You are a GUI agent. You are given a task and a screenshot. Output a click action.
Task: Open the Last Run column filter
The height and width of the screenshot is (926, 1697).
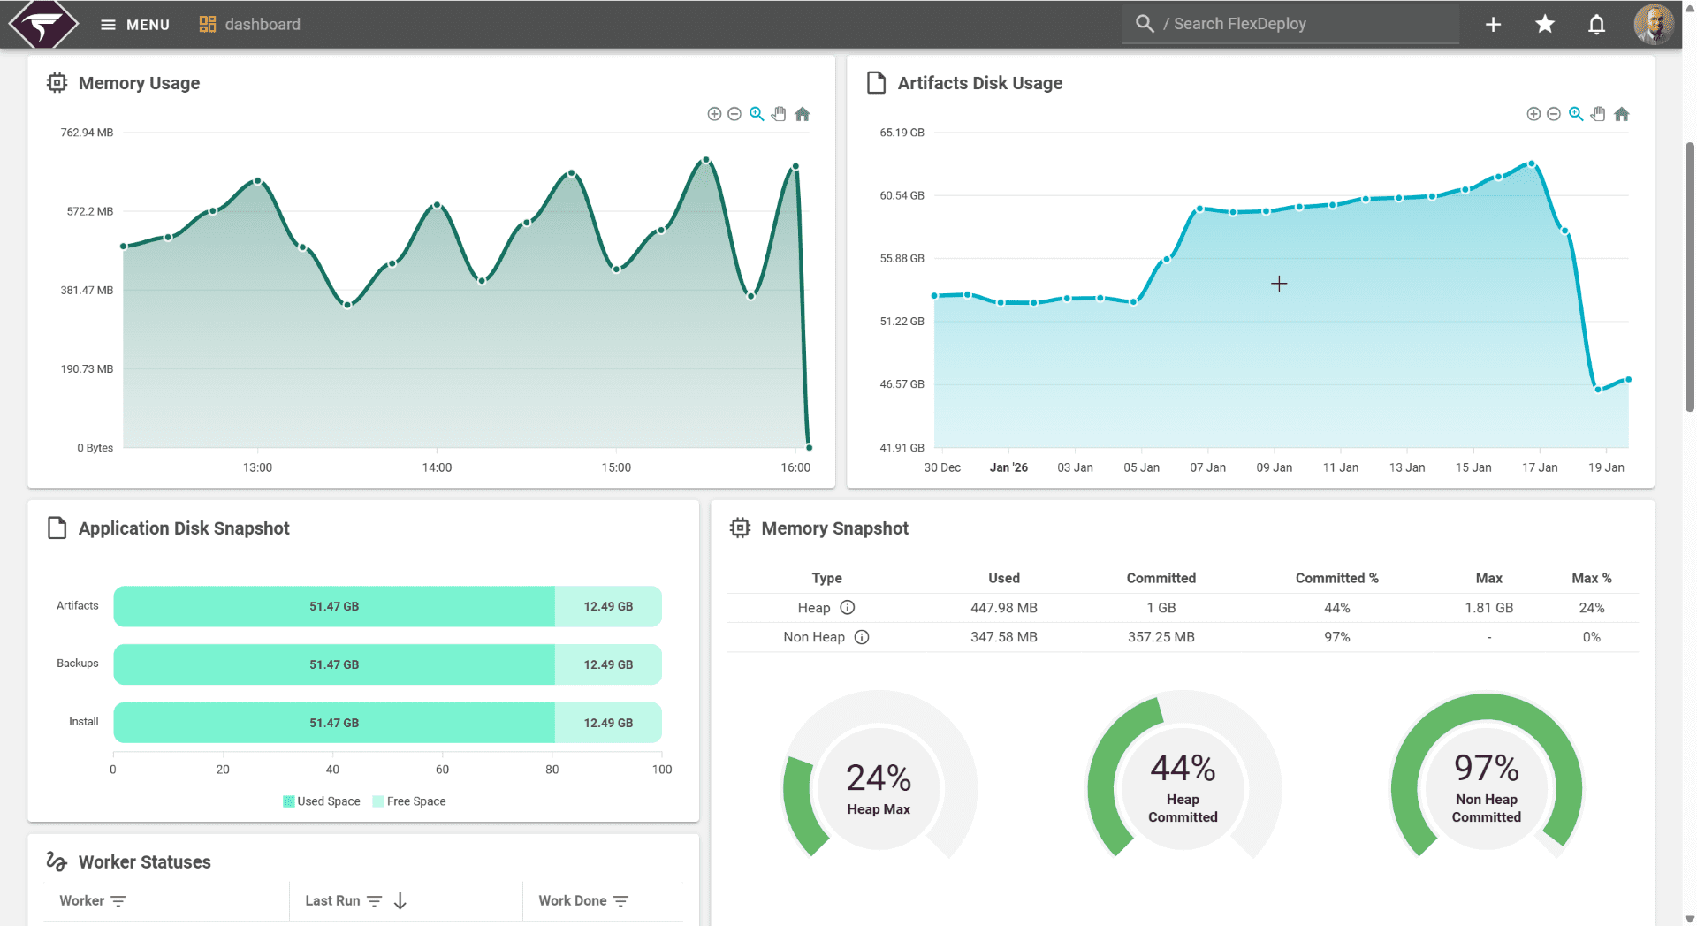pyautogui.click(x=375, y=901)
